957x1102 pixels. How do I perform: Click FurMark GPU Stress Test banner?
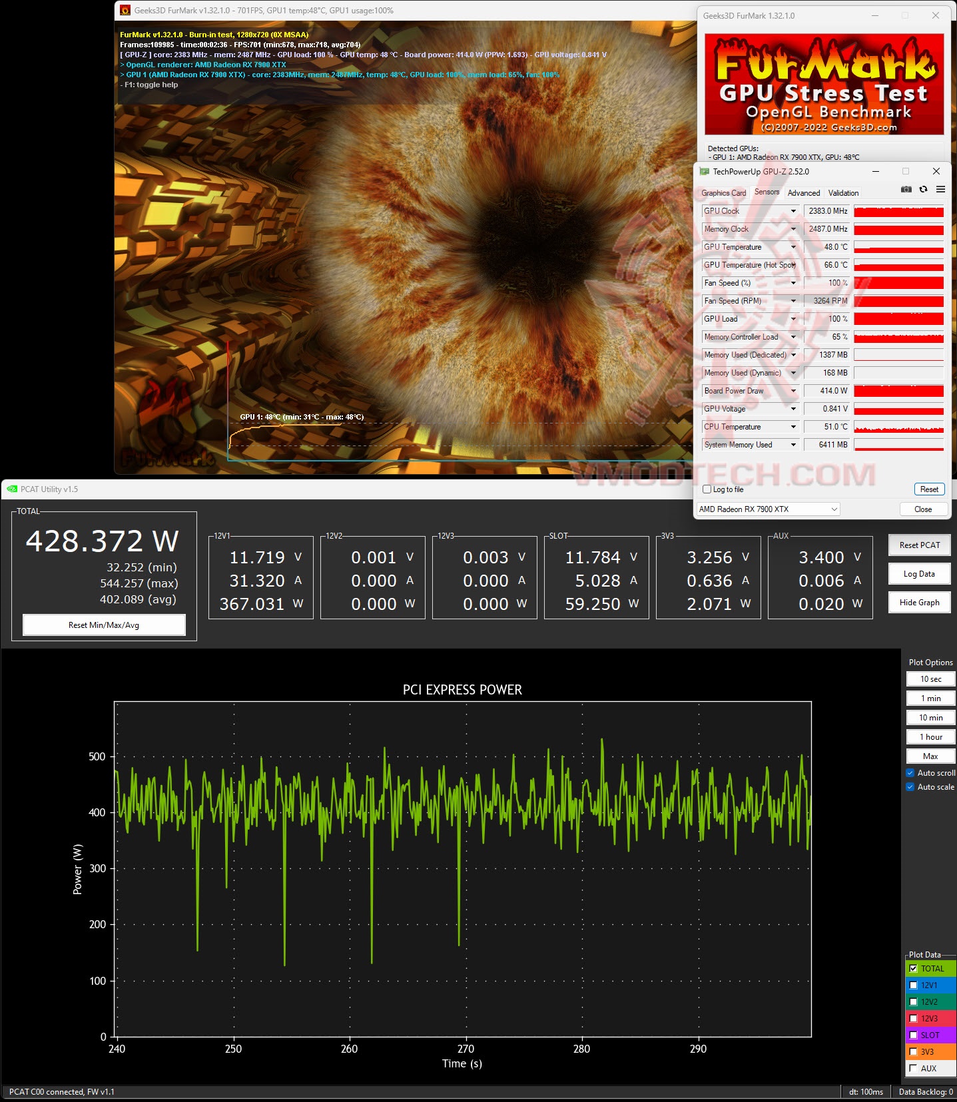tap(824, 85)
